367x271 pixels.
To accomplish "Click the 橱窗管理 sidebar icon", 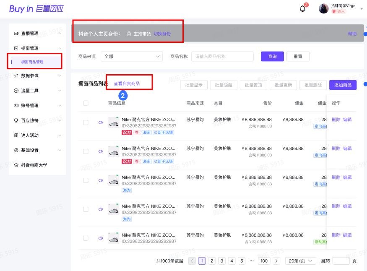I will coord(16,48).
